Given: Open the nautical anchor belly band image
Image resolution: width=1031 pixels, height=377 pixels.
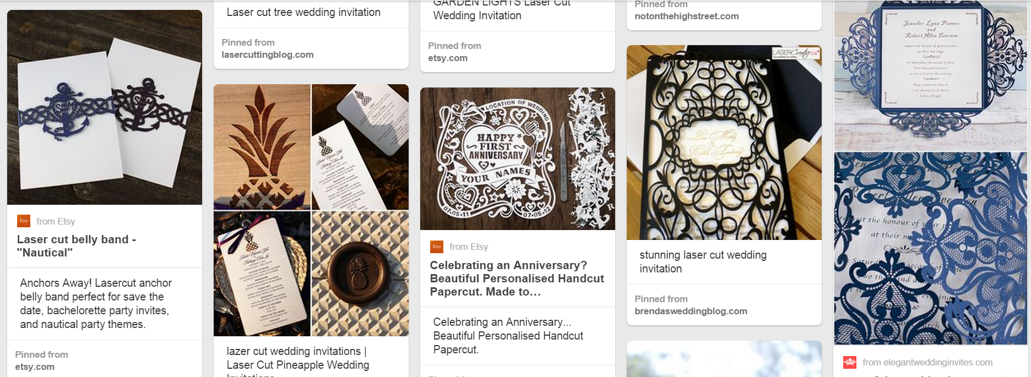Looking at the screenshot, I should (x=105, y=107).
